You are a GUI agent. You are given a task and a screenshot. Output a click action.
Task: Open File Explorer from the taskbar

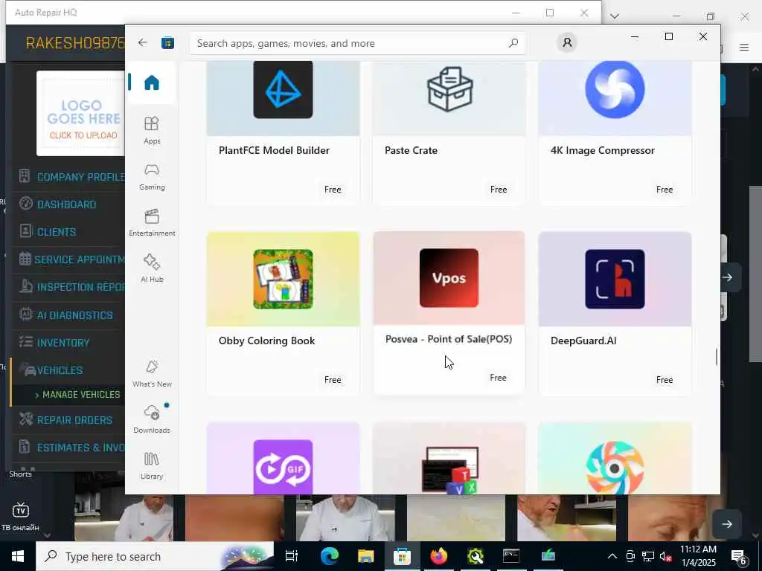[365, 556]
